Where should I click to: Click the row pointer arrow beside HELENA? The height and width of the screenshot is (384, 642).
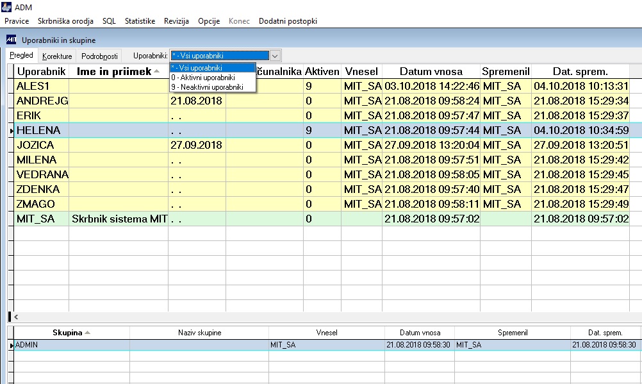(12, 131)
